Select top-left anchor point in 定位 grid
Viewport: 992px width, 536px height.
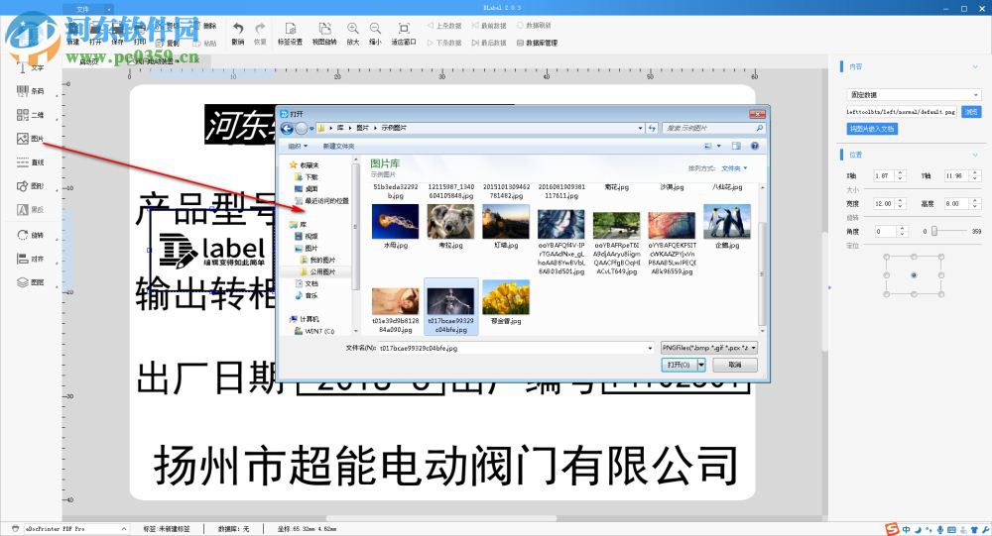point(886,257)
